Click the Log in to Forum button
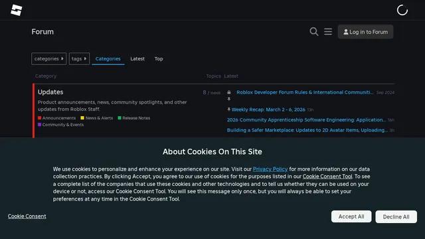This screenshot has height=239, width=425. [x=365, y=32]
